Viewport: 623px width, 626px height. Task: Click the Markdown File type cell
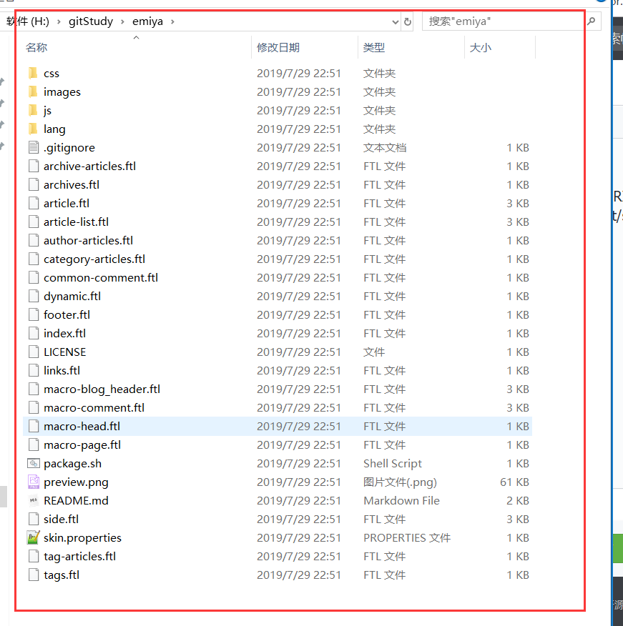(x=401, y=500)
